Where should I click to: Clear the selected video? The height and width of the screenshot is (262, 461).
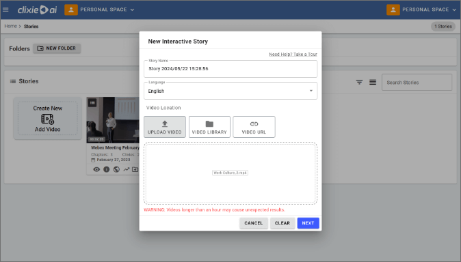click(x=282, y=223)
